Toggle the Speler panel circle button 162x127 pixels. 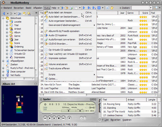pyautogui.click(x=41, y=99)
